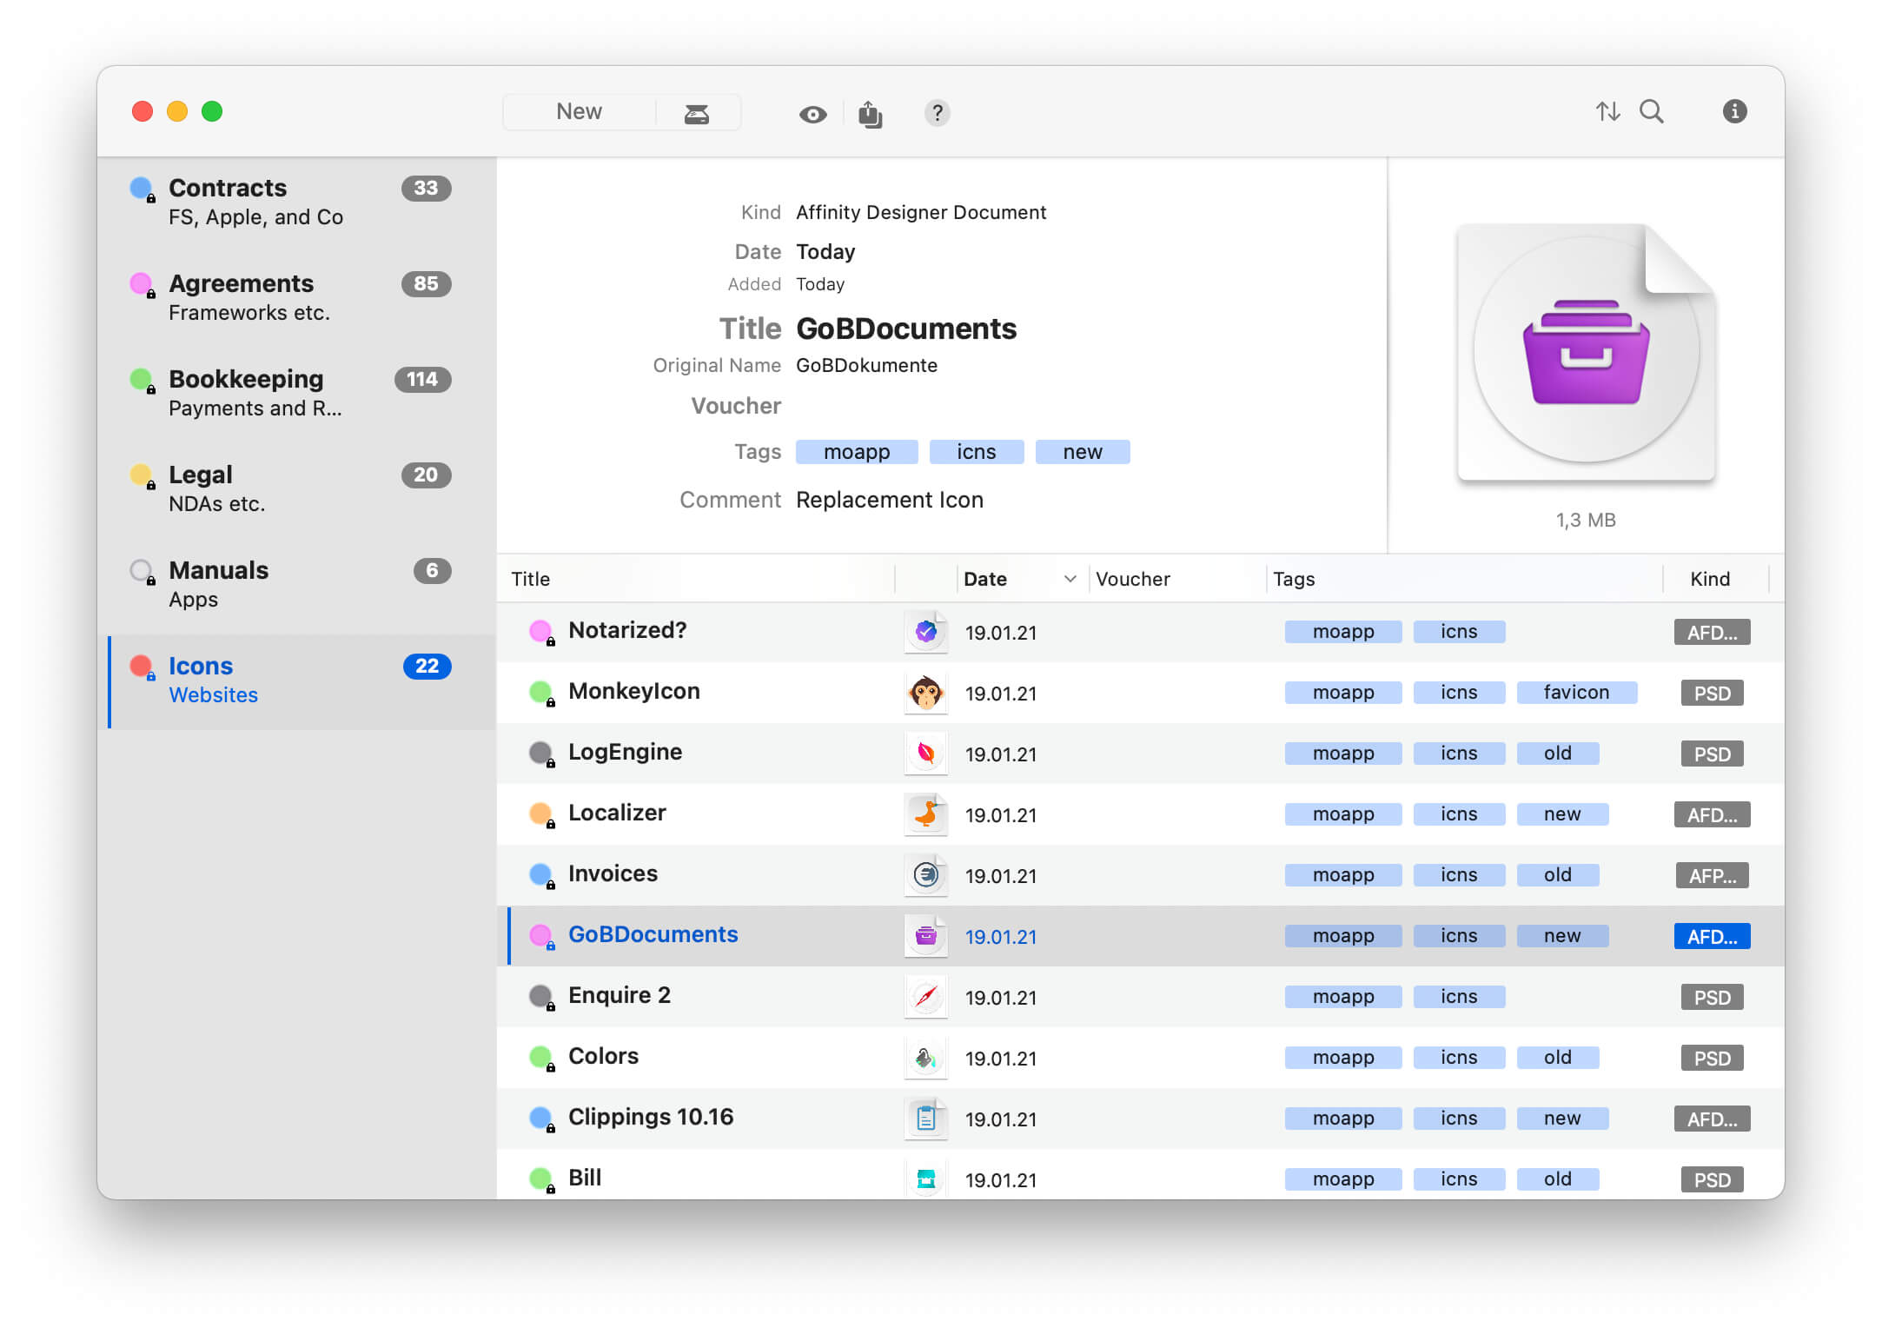Click the Kind column header

(1709, 579)
